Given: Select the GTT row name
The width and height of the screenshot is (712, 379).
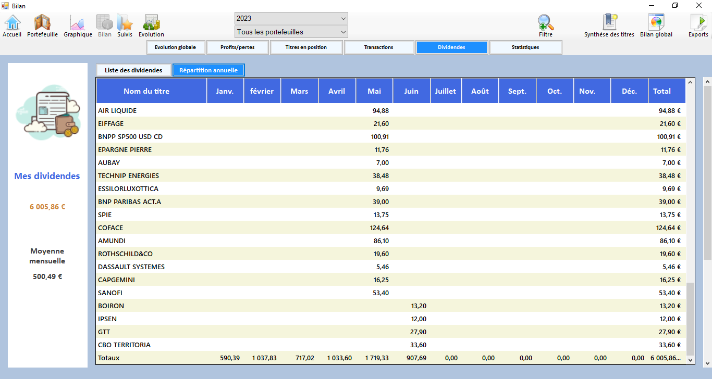Looking at the screenshot, I should [104, 332].
